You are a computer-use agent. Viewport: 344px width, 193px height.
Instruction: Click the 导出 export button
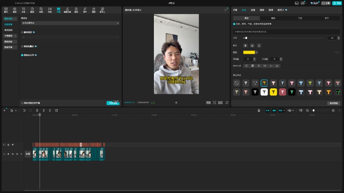337,3
